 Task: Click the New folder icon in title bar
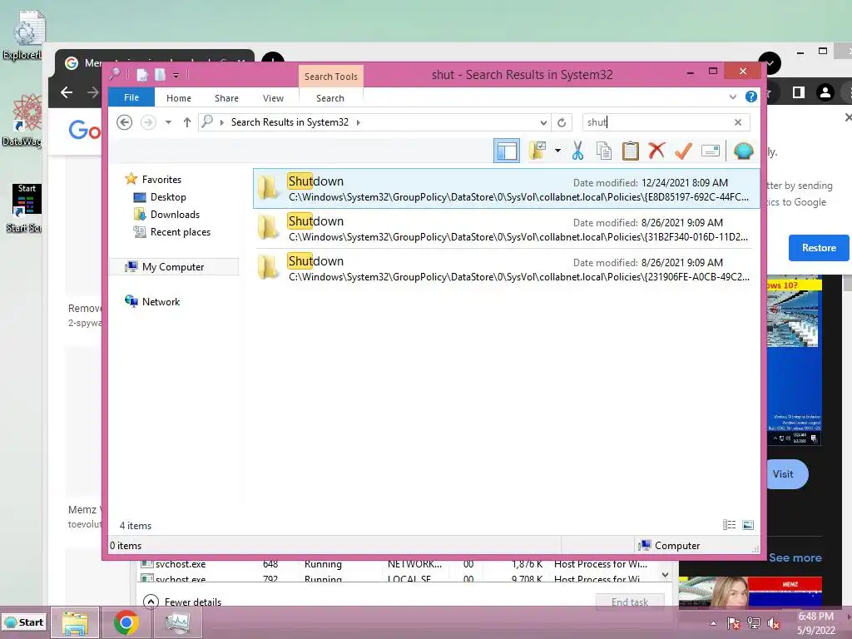point(161,75)
